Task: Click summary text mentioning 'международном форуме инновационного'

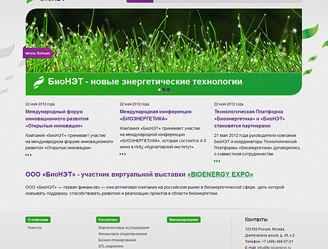Action: click(69, 142)
